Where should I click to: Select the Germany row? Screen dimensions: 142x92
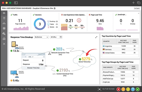pyautogui.click(x=120, y=49)
